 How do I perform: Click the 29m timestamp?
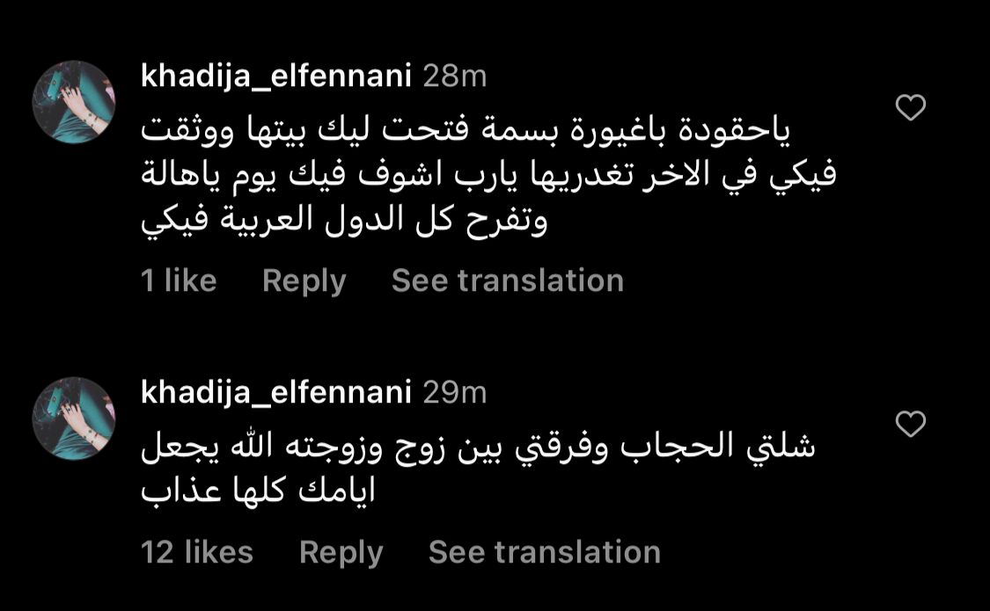pyautogui.click(x=455, y=393)
